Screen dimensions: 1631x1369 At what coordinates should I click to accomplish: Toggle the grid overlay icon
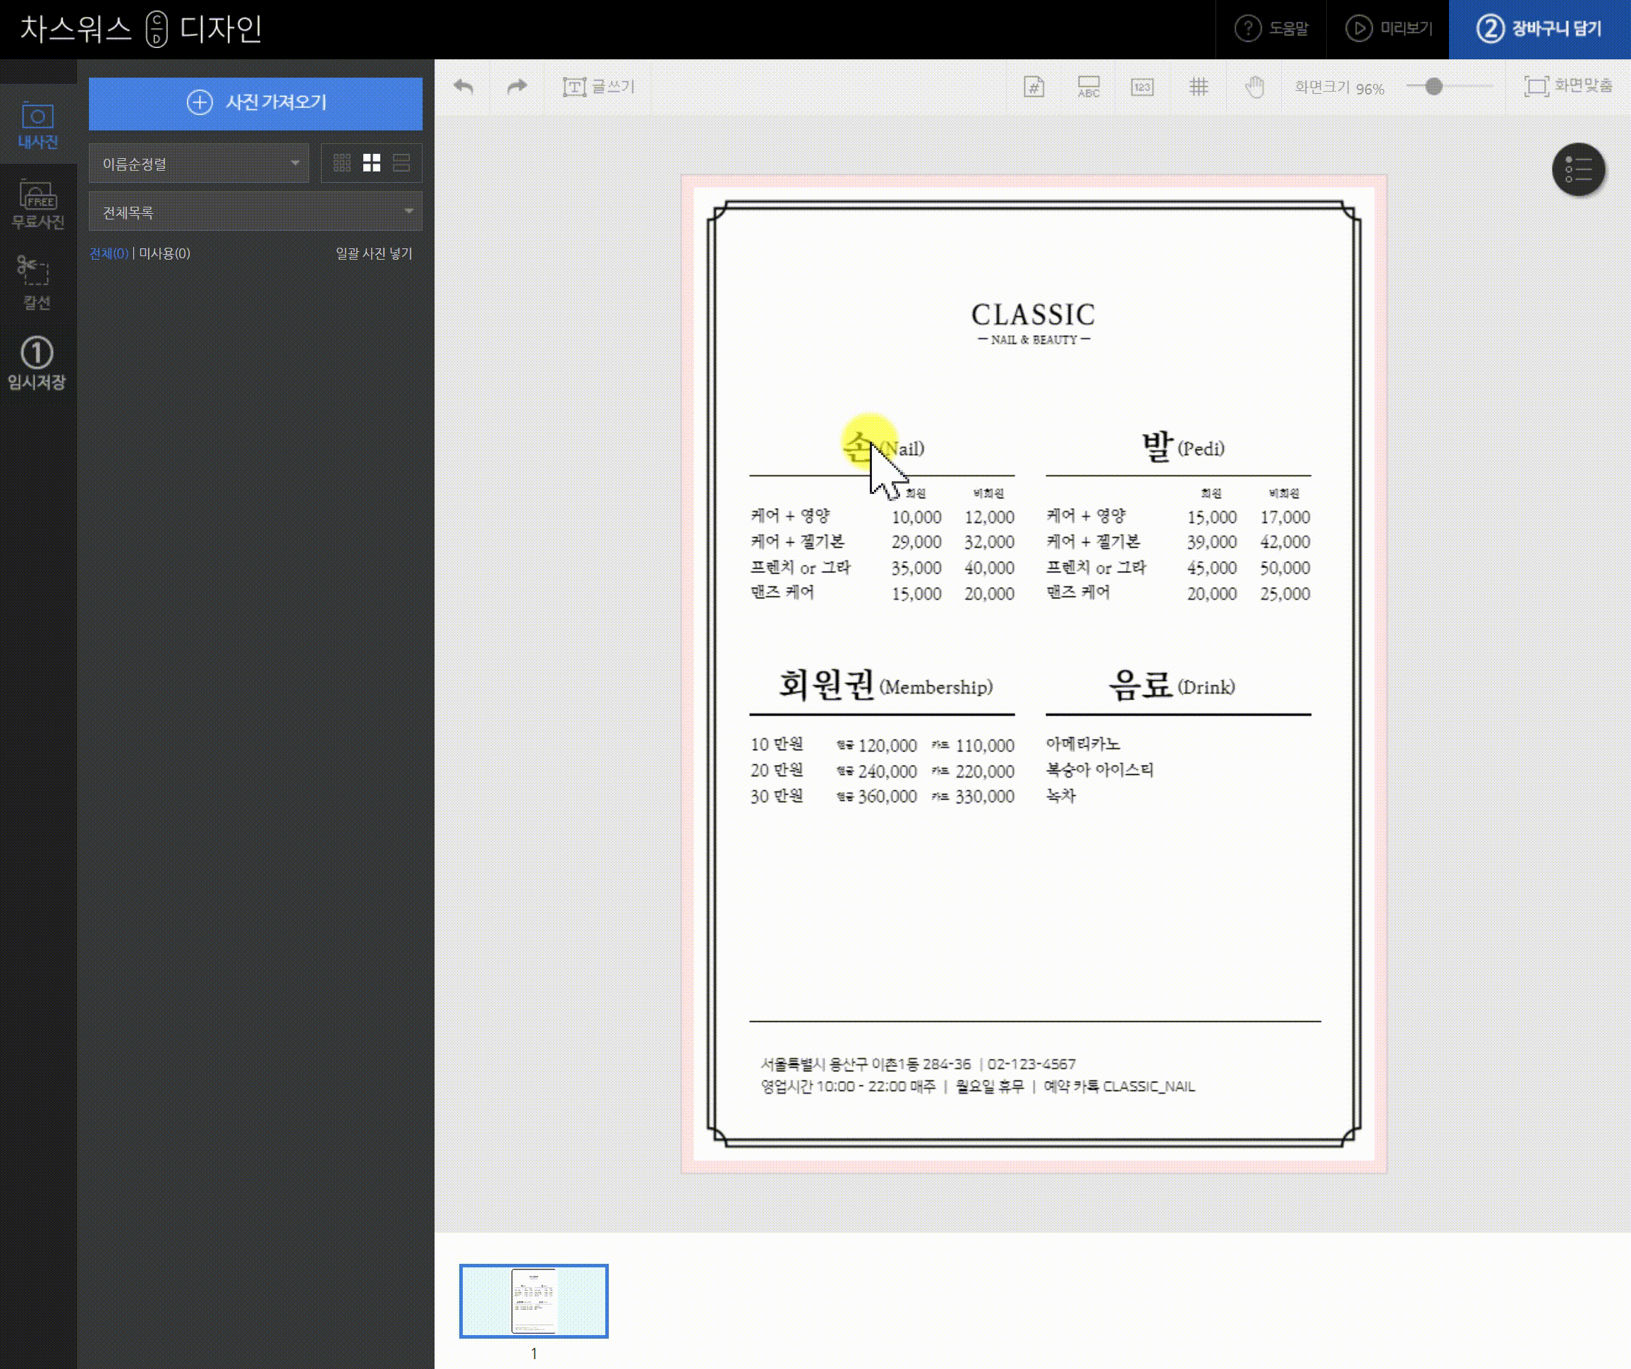pos(1199,86)
